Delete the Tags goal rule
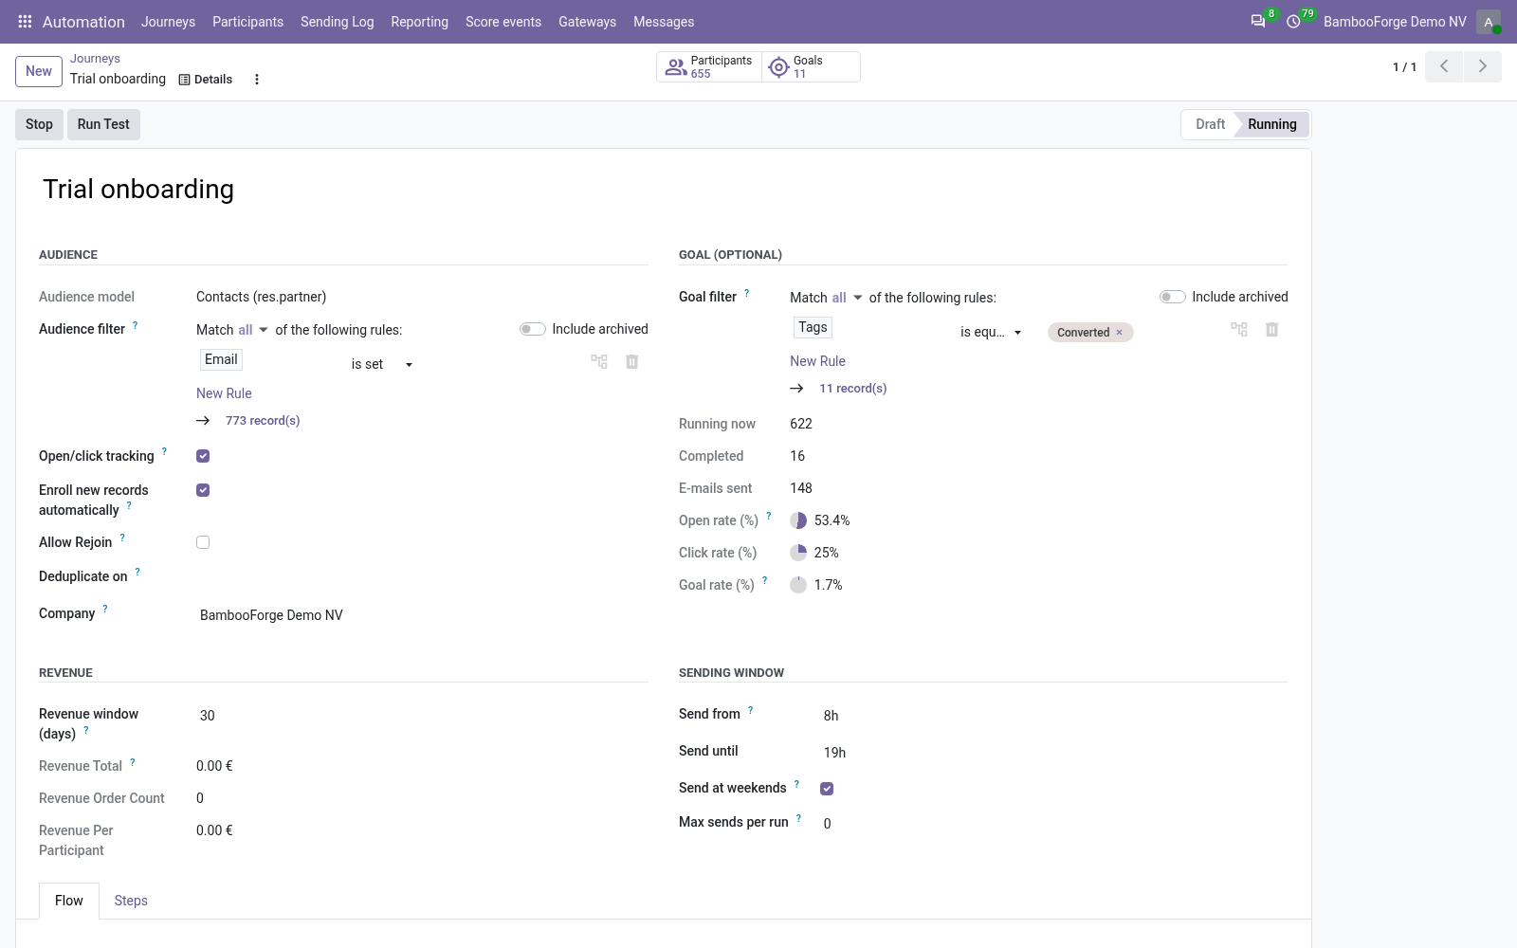This screenshot has width=1517, height=948. pos(1272,329)
